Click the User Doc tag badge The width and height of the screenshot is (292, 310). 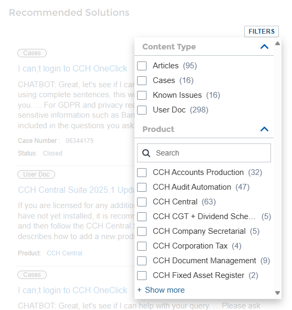pyautogui.click(x=36, y=174)
